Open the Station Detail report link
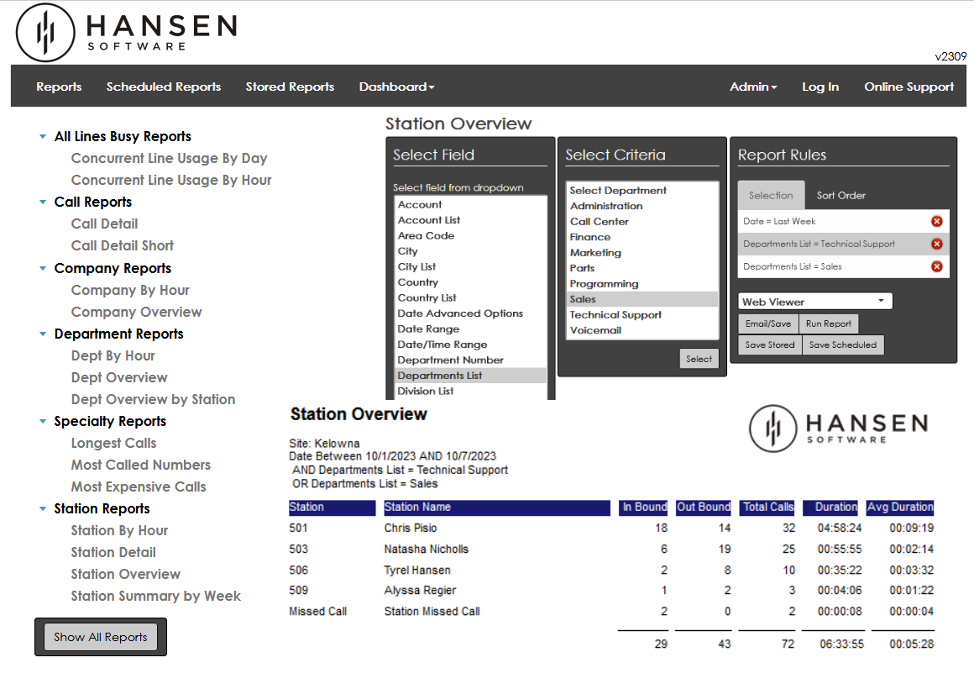Viewport: 974px width, 689px height. tap(113, 552)
